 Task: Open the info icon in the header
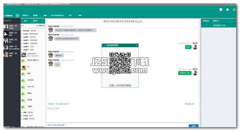tap(221, 10)
